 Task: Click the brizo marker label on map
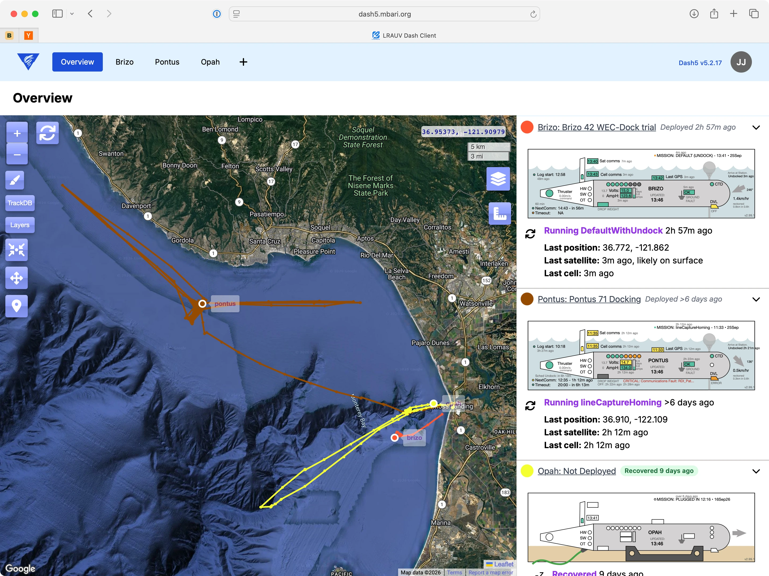414,438
